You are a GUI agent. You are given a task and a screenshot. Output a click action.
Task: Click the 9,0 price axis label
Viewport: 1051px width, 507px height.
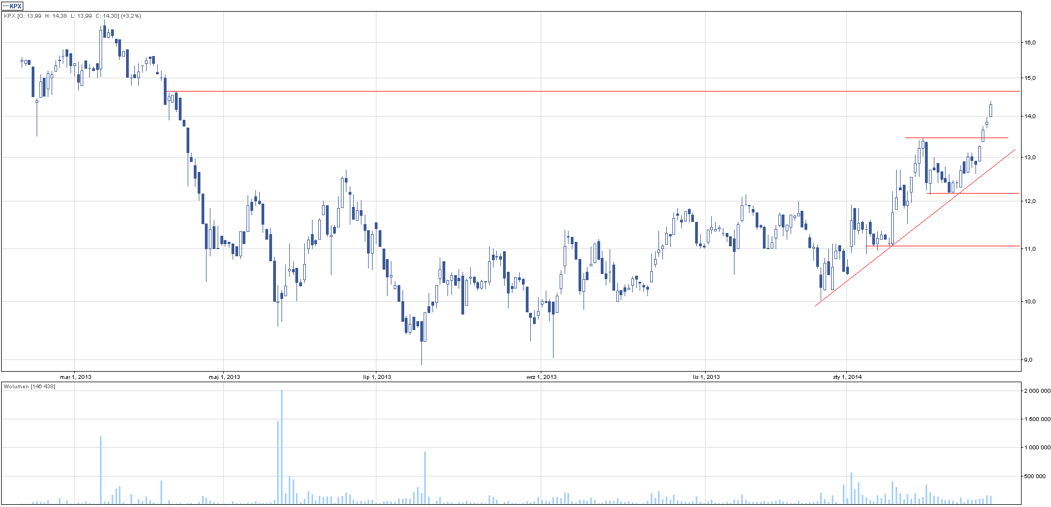coord(1028,360)
